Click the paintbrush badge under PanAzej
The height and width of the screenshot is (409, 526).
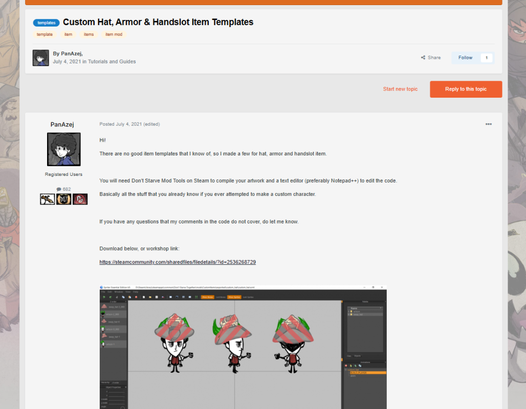(47, 199)
